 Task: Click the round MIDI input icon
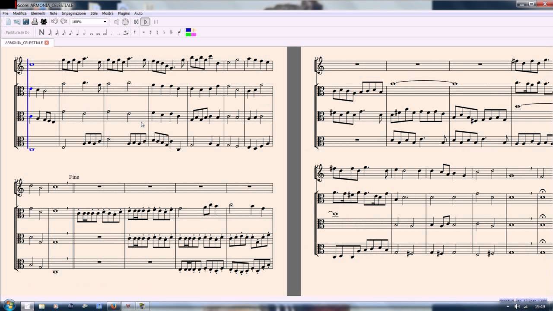(x=125, y=22)
